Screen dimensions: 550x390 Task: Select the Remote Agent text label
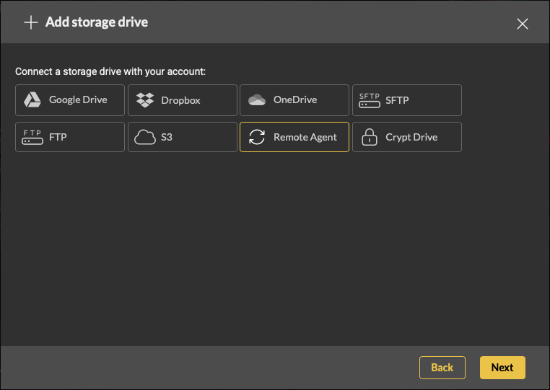305,137
